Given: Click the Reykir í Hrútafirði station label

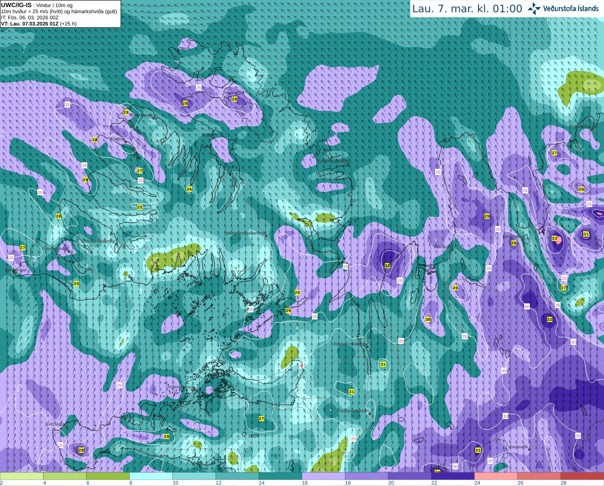Looking at the screenshot, I should 350,344.
